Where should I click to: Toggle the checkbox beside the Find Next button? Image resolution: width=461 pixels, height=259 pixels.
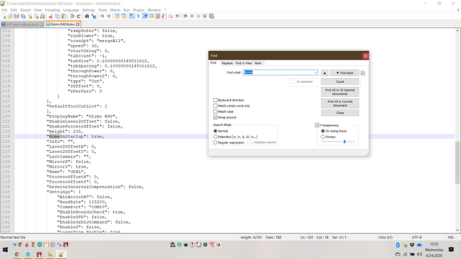[363, 73]
